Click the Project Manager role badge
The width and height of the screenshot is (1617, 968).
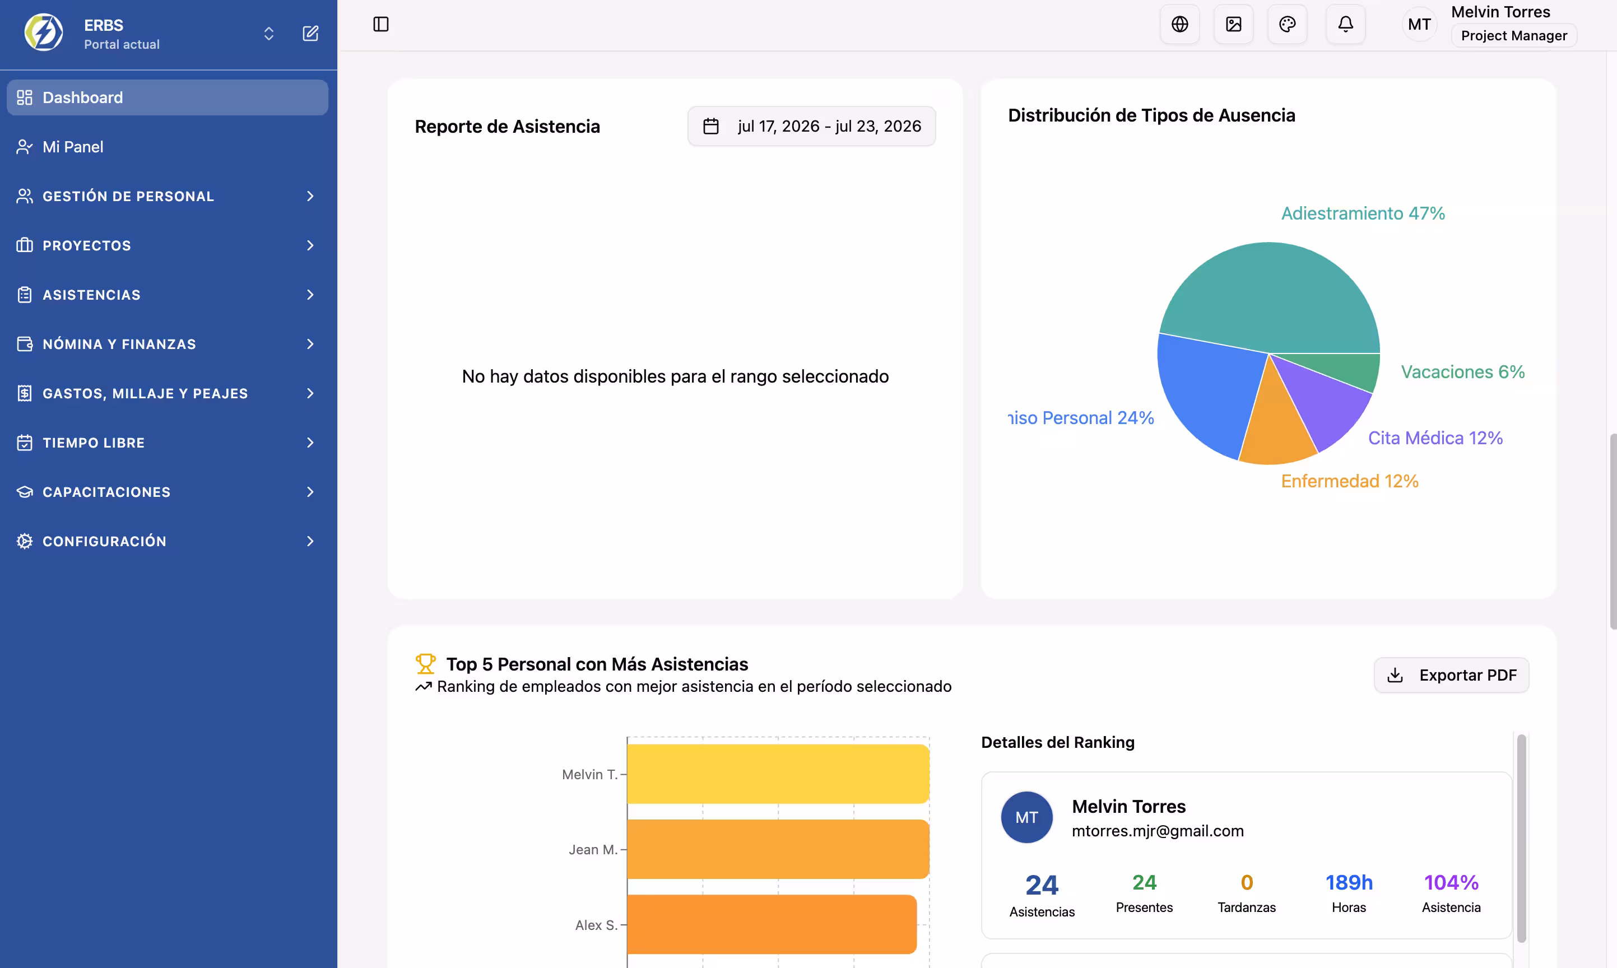point(1514,36)
